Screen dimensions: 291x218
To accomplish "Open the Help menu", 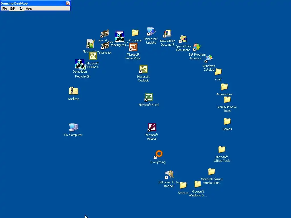I will [x=29, y=9].
